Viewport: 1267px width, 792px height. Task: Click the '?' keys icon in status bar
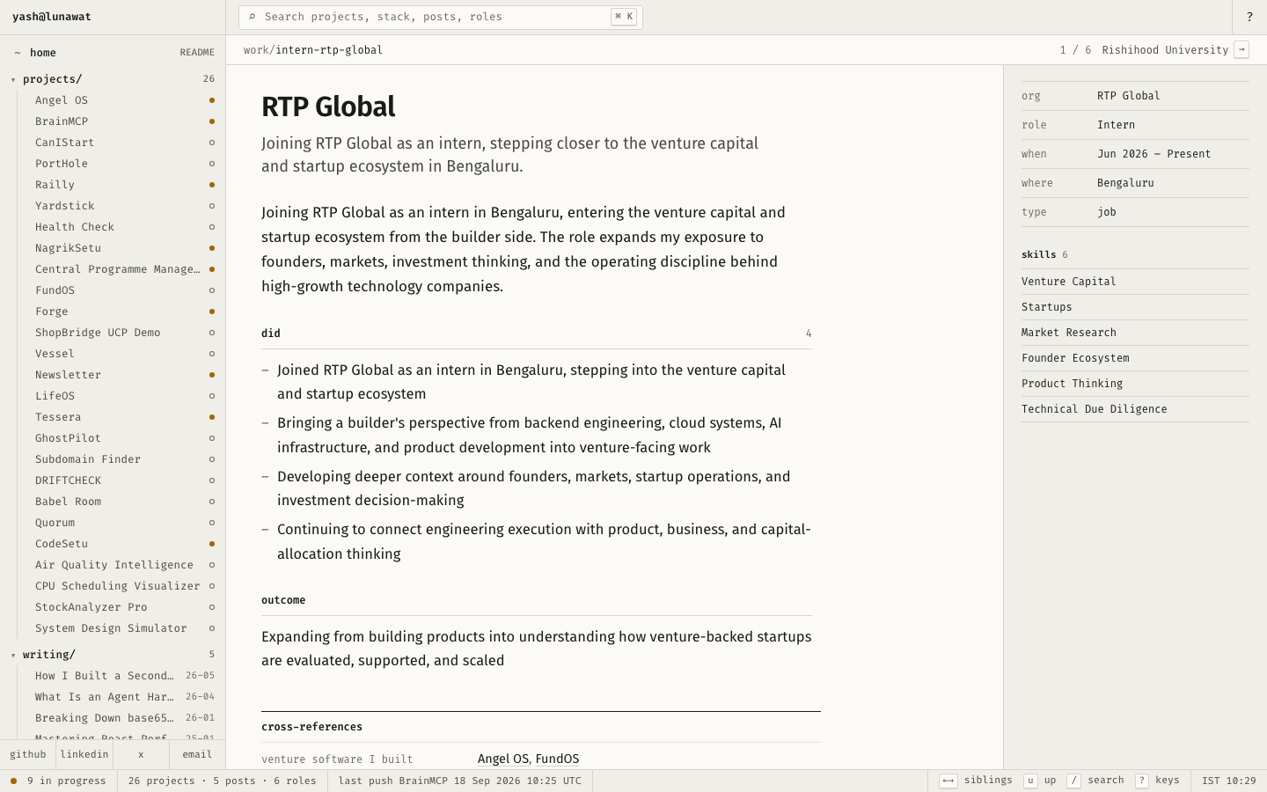1142,781
